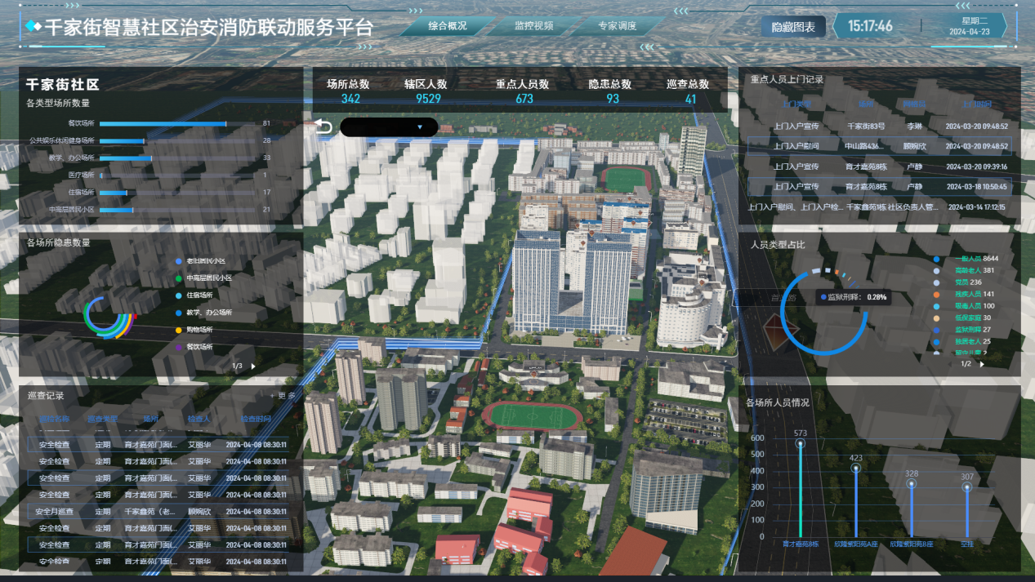Toggle 一般人员 in the personnel legend
1035x582 pixels.
[937, 259]
